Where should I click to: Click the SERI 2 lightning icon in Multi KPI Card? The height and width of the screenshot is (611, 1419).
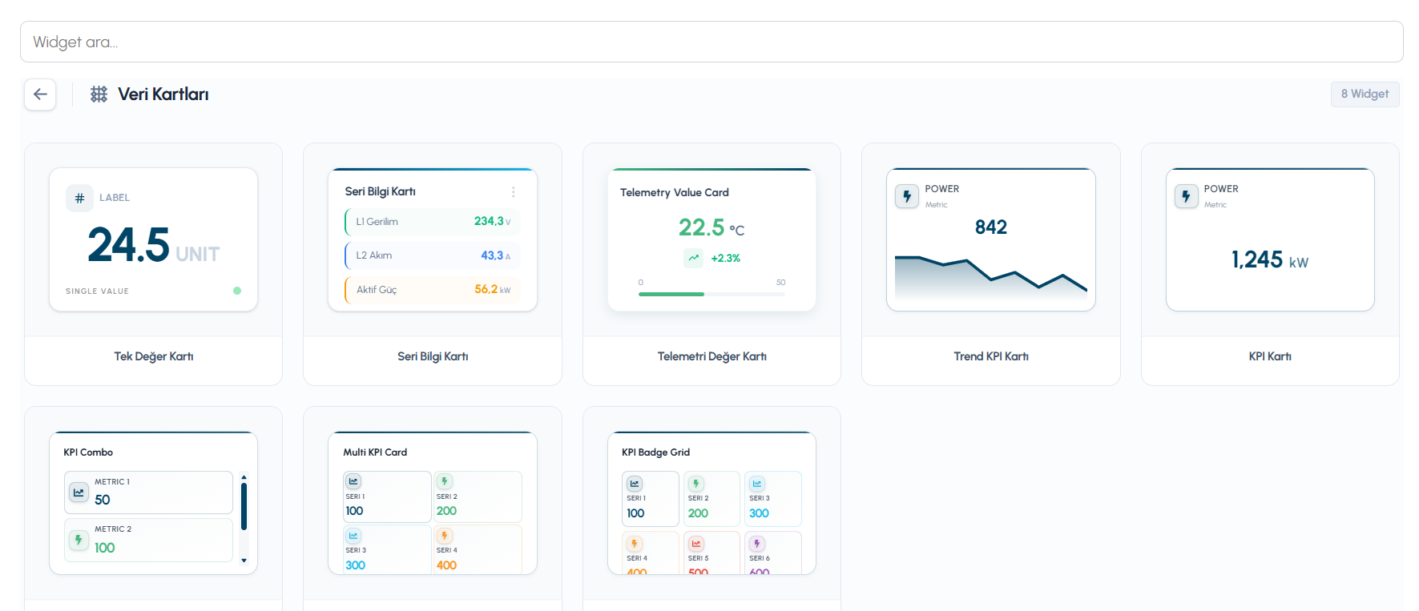point(445,481)
